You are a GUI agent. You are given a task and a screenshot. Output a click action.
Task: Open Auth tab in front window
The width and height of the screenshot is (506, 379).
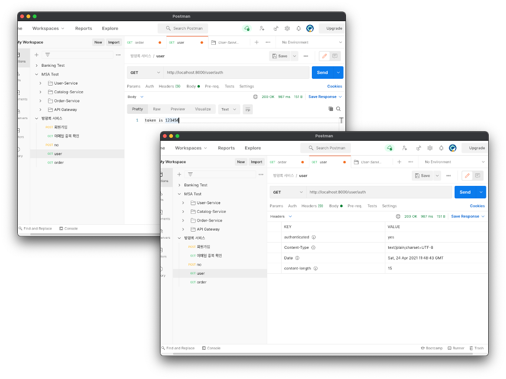click(292, 206)
